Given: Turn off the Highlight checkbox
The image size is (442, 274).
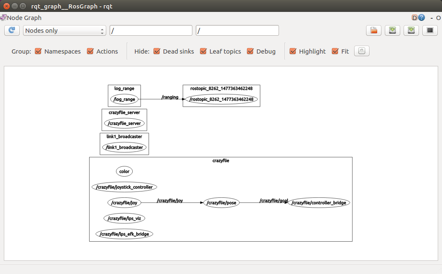Looking at the screenshot, I should coord(293,51).
